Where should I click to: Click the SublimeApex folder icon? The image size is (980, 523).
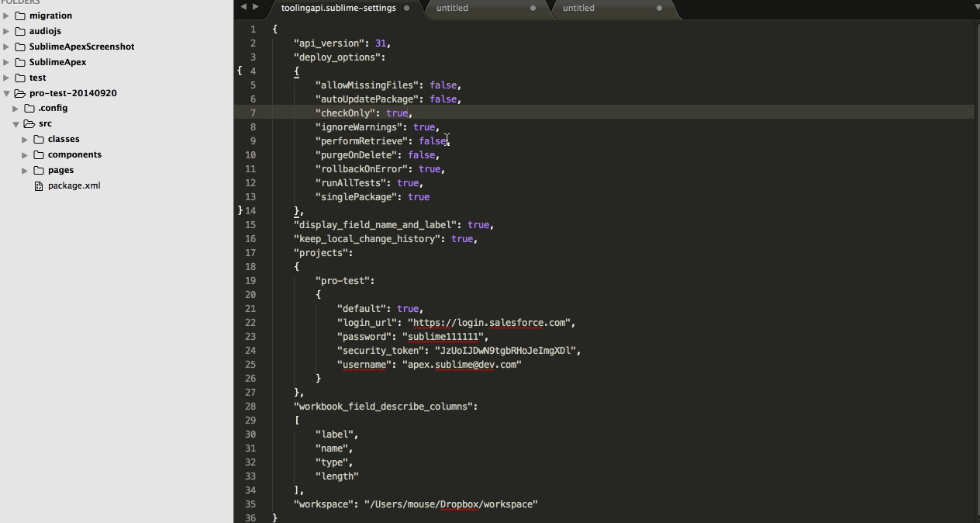pyautogui.click(x=19, y=62)
